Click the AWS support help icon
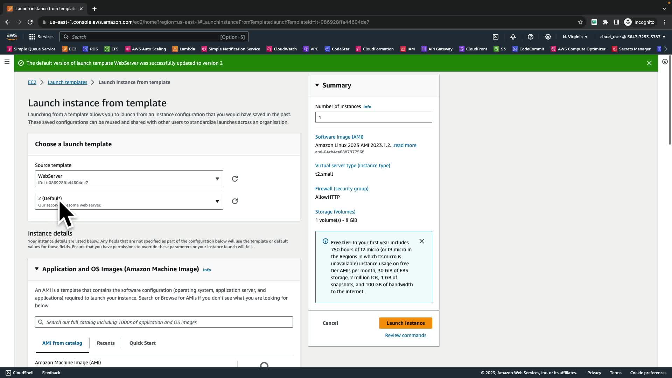The width and height of the screenshot is (672, 378). click(x=531, y=37)
